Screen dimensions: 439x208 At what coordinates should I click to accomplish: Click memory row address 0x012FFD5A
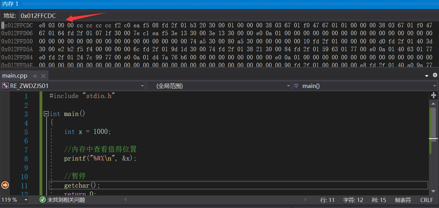click(x=17, y=49)
